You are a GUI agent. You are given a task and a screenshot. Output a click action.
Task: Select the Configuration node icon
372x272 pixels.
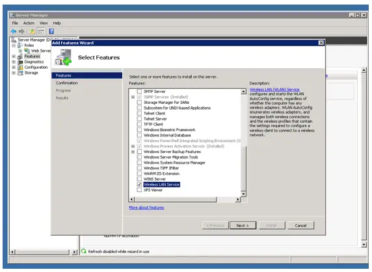pos(20,68)
